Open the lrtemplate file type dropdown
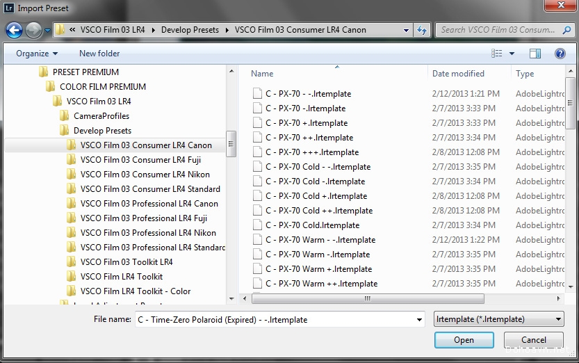This screenshot has width=579, height=363. [x=498, y=319]
